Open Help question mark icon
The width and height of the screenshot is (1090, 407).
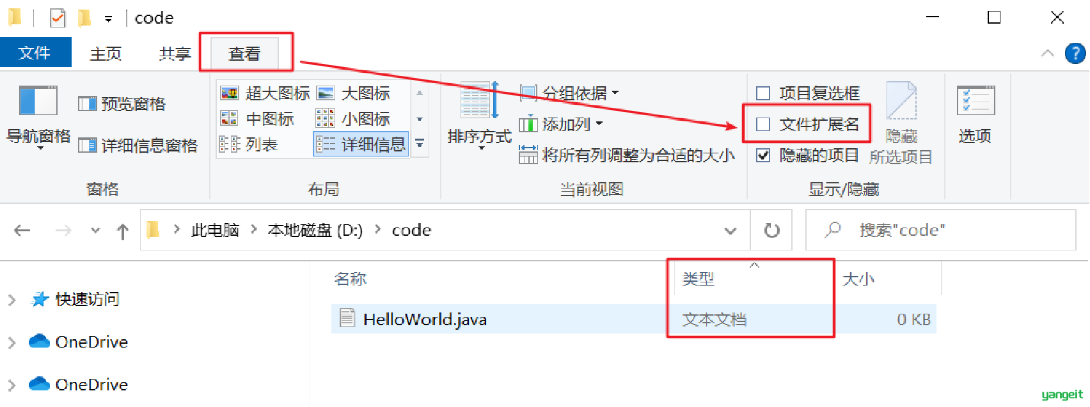pyautogui.click(x=1075, y=53)
